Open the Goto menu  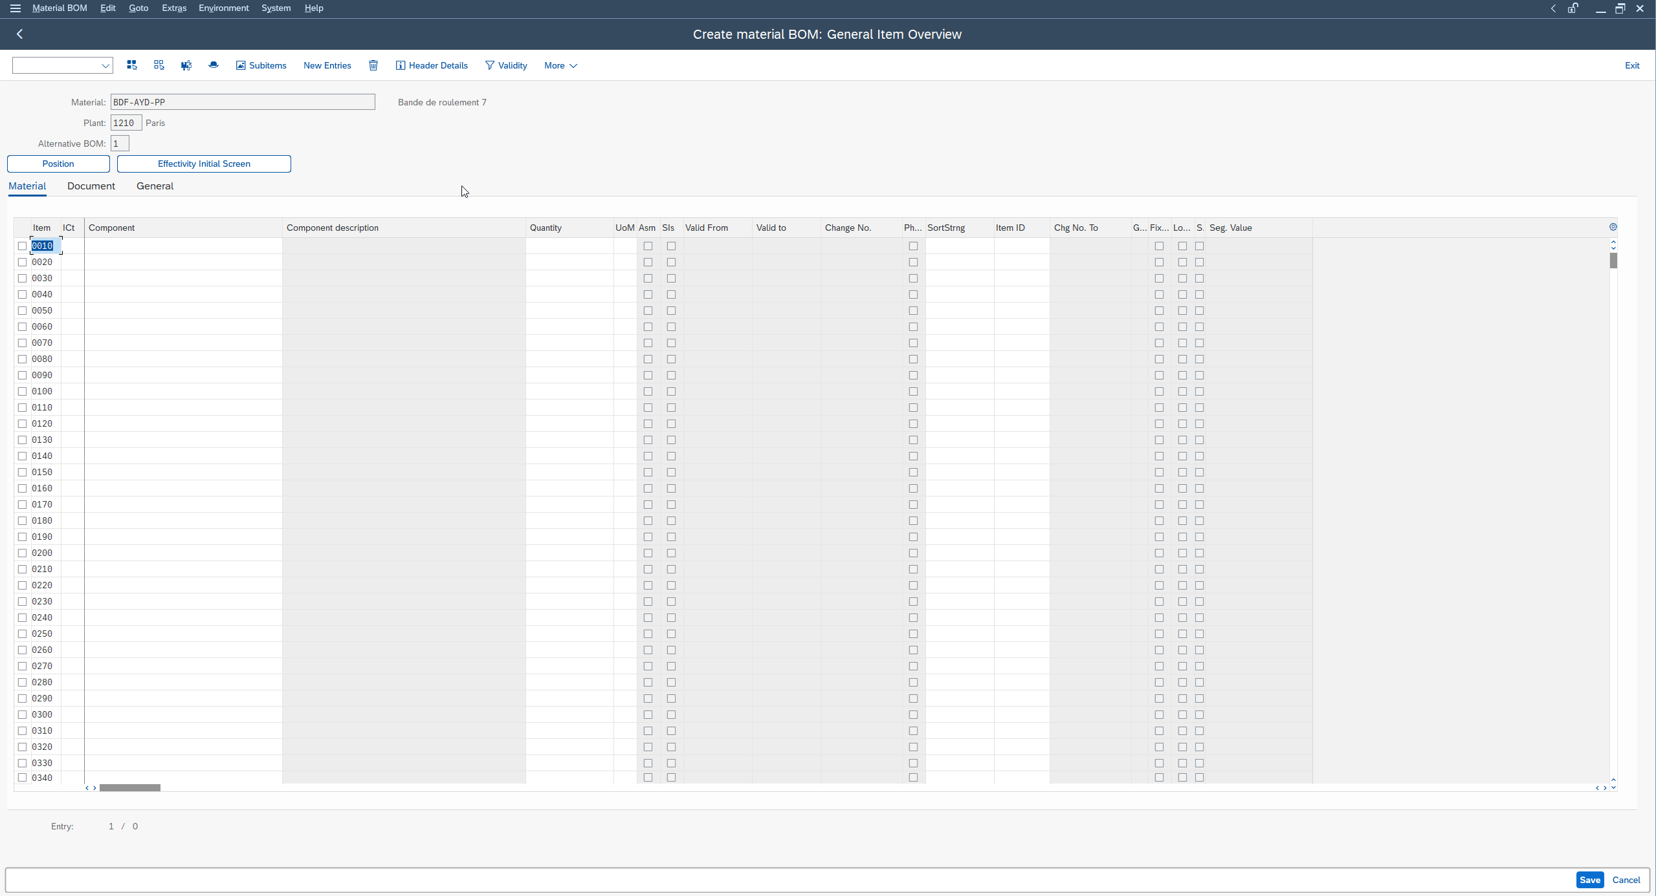138,8
